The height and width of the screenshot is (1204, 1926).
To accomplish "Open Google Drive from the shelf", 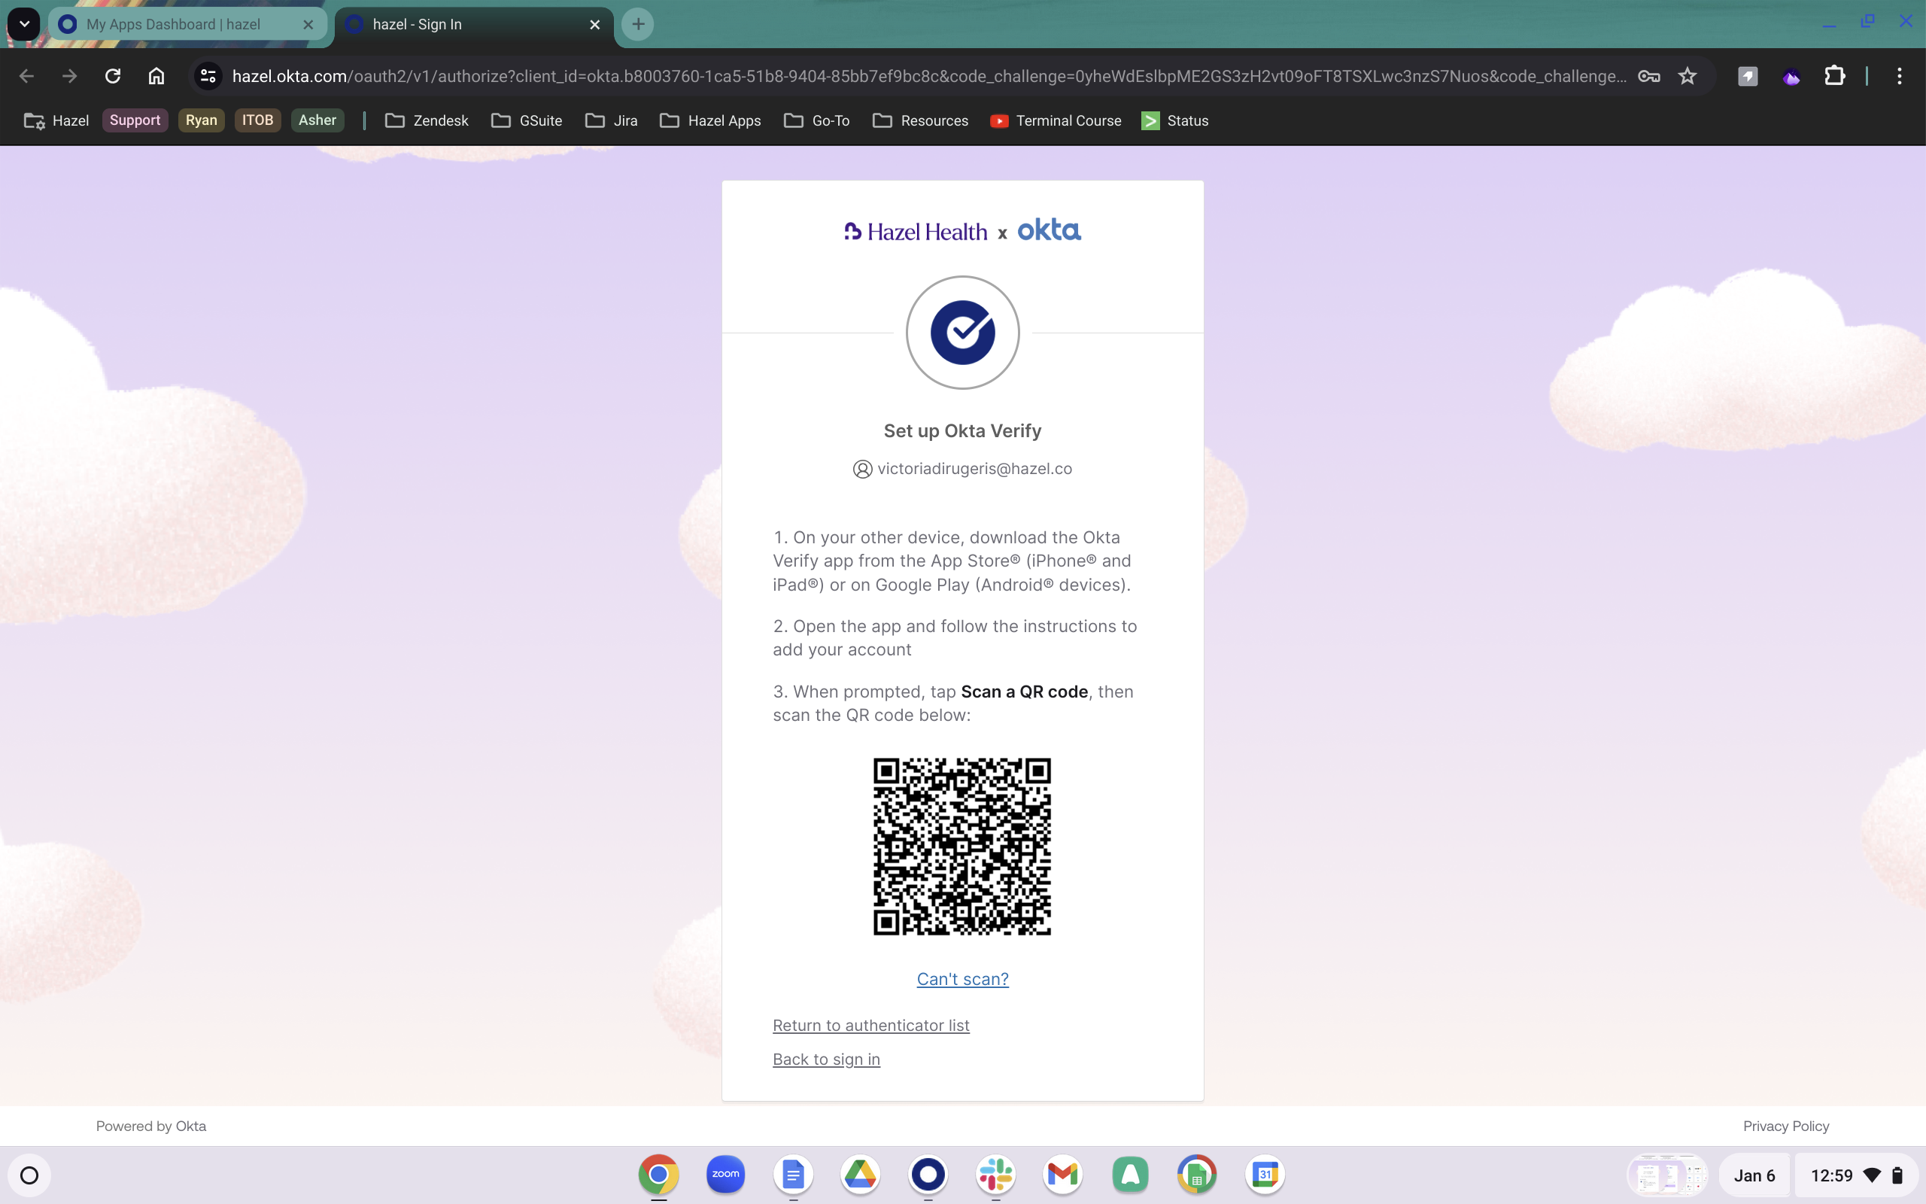I will pos(861,1175).
